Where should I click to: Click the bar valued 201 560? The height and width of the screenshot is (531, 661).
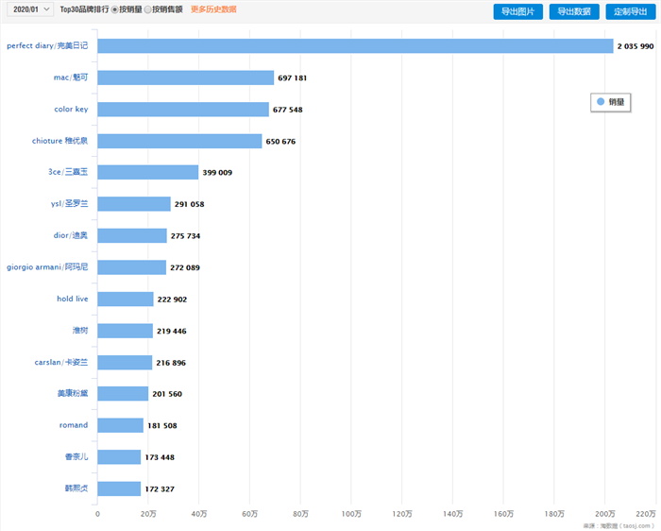[123, 393]
